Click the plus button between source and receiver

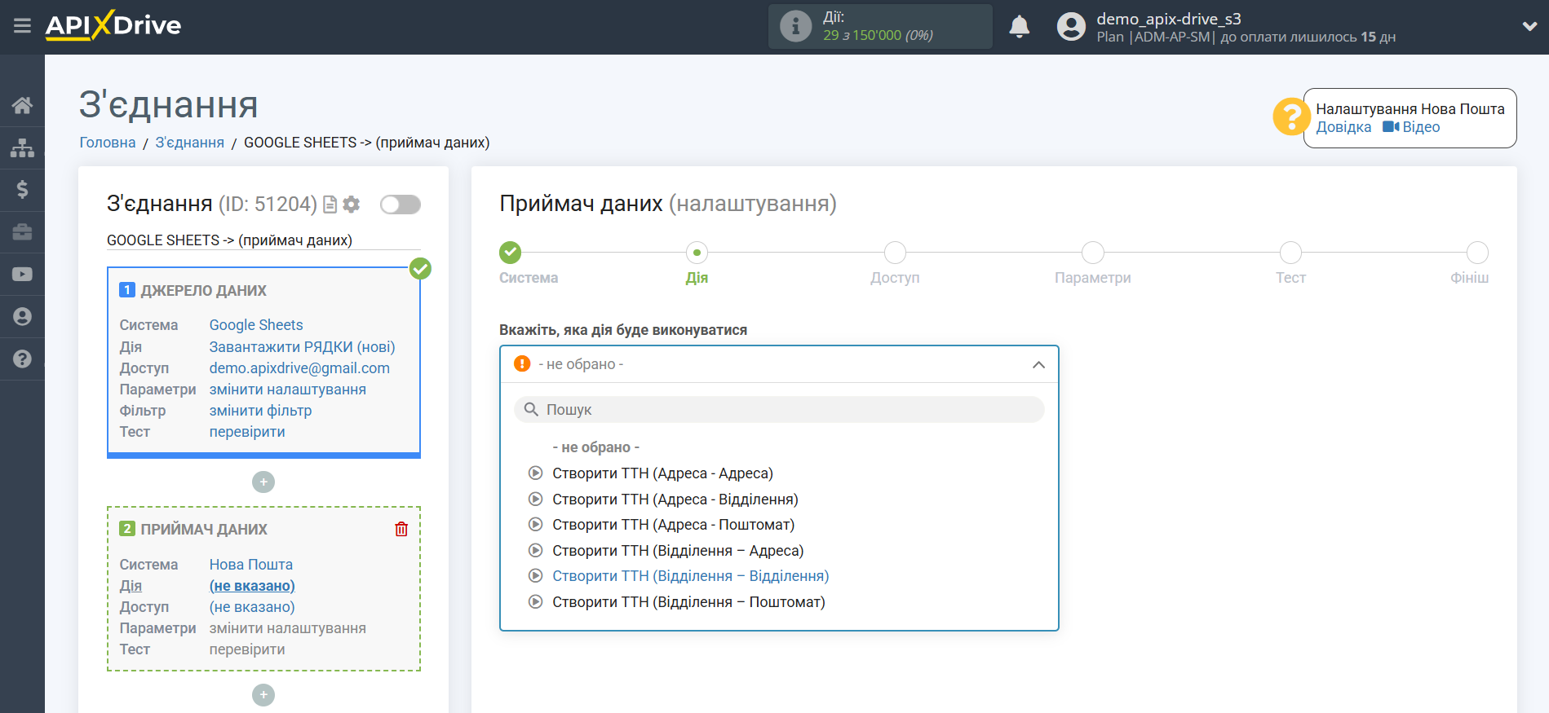coord(263,482)
